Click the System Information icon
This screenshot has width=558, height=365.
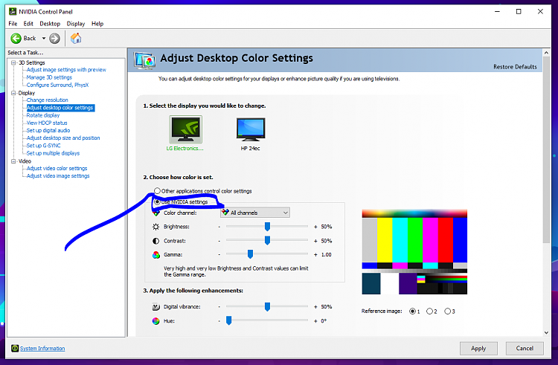point(15,349)
